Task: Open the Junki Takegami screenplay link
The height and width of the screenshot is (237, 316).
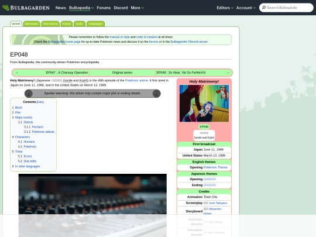Action: pyautogui.click(x=218, y=203)
